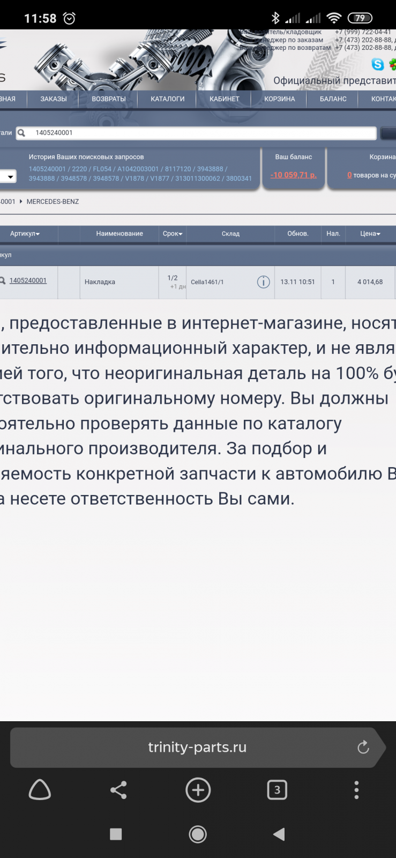
Task: Sort results by Цена column
Action: tap(370, 234)
